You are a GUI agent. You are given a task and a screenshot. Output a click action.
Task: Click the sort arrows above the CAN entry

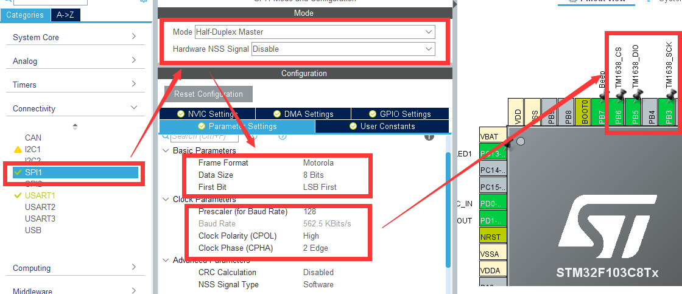click(x=75, y=127)
